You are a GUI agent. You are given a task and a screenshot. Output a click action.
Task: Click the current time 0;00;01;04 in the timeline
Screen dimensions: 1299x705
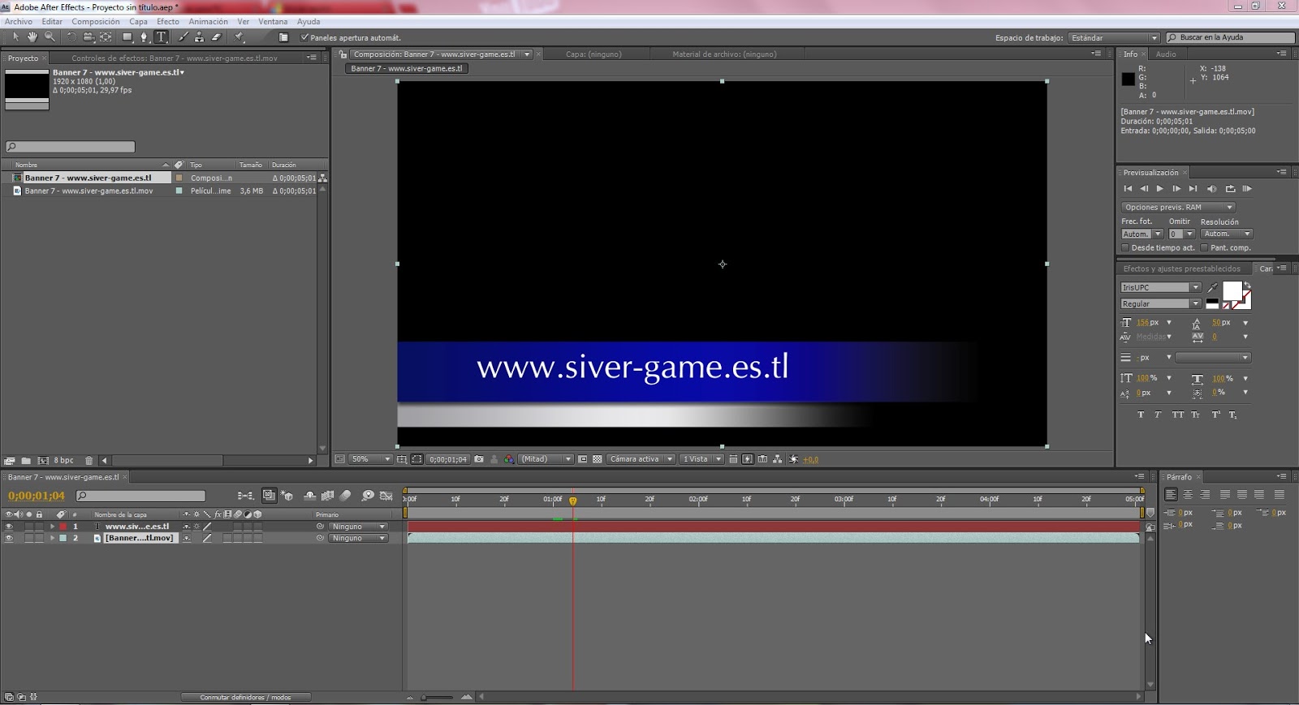coord(37,496)
